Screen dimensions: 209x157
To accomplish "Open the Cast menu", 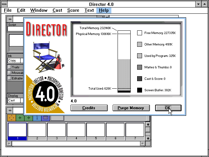I will click(x=57, y=10).
